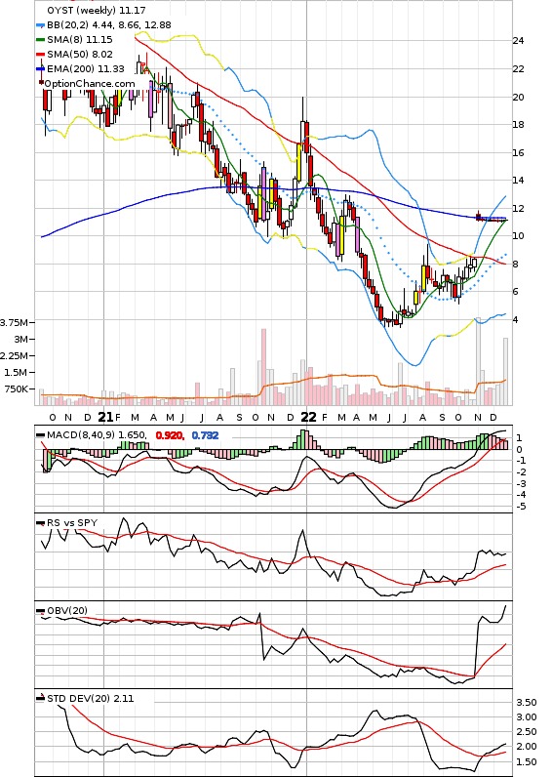Image resolution: width=552 pixels, height=777 pixels.
Task: Click the 24 price axis label
Action: (x=518, y=41)
